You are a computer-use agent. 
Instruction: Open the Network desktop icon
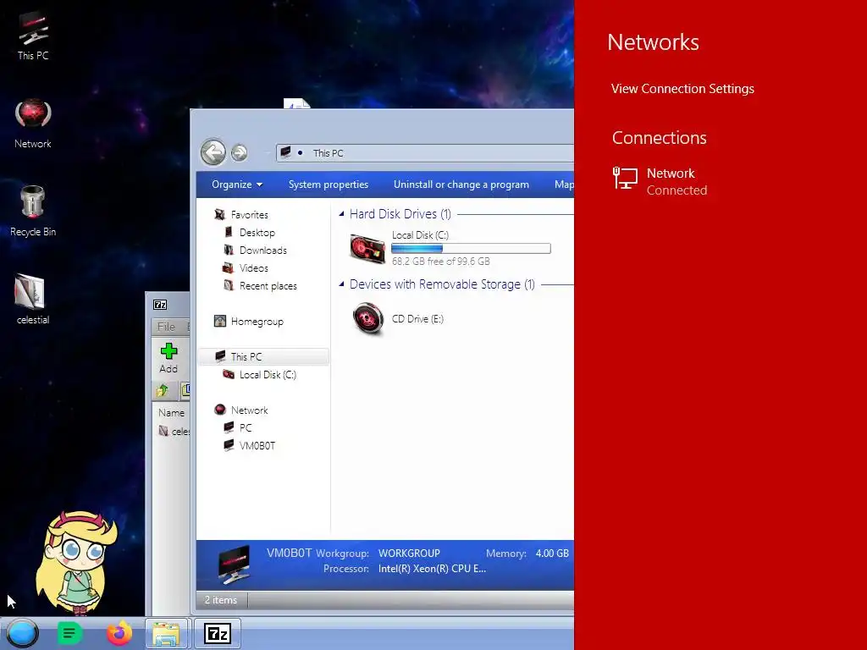tap(33, 124)
